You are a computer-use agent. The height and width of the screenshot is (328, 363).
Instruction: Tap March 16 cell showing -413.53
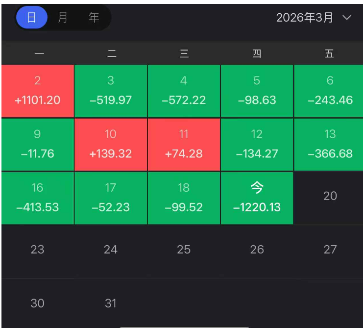pyautogui.click(x=38, y=198)
